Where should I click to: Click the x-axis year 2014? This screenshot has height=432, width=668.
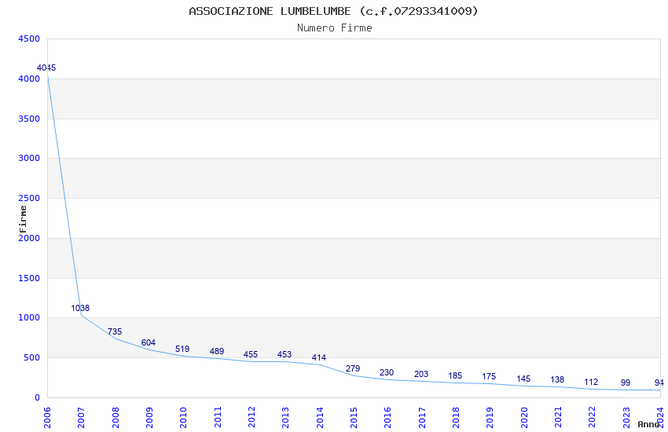coord(320,418)
